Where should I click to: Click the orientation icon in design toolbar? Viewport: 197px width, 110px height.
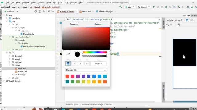pos(191,20)
